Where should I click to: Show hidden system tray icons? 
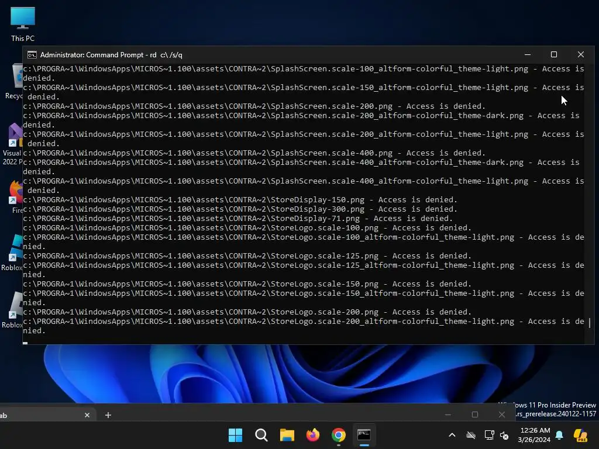(x=452, y=435)
